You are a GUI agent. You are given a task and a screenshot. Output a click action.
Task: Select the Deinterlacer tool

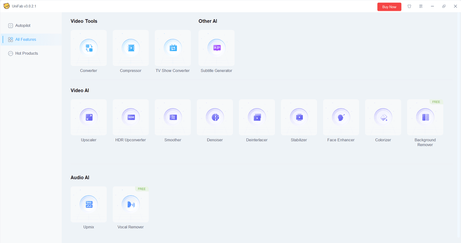[257, 117]
